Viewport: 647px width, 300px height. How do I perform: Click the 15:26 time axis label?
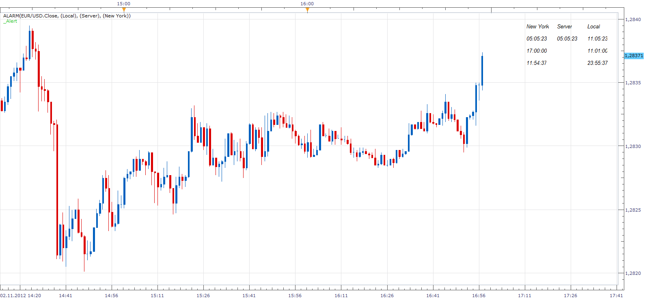pyautogui.click(x=203, y=296)
